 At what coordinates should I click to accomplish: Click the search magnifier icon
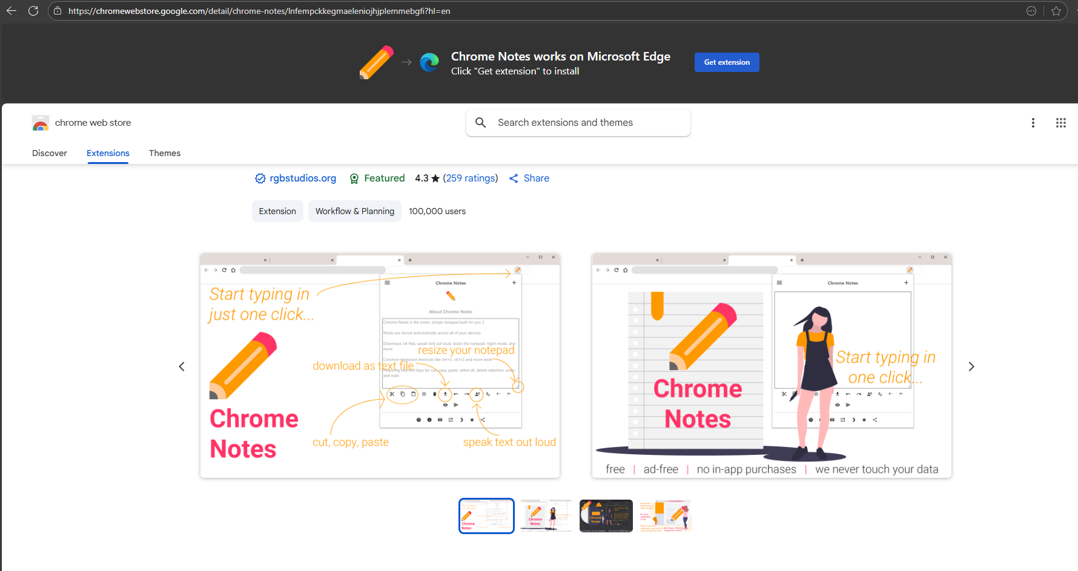pyautogui.click(x=481, y=123)
